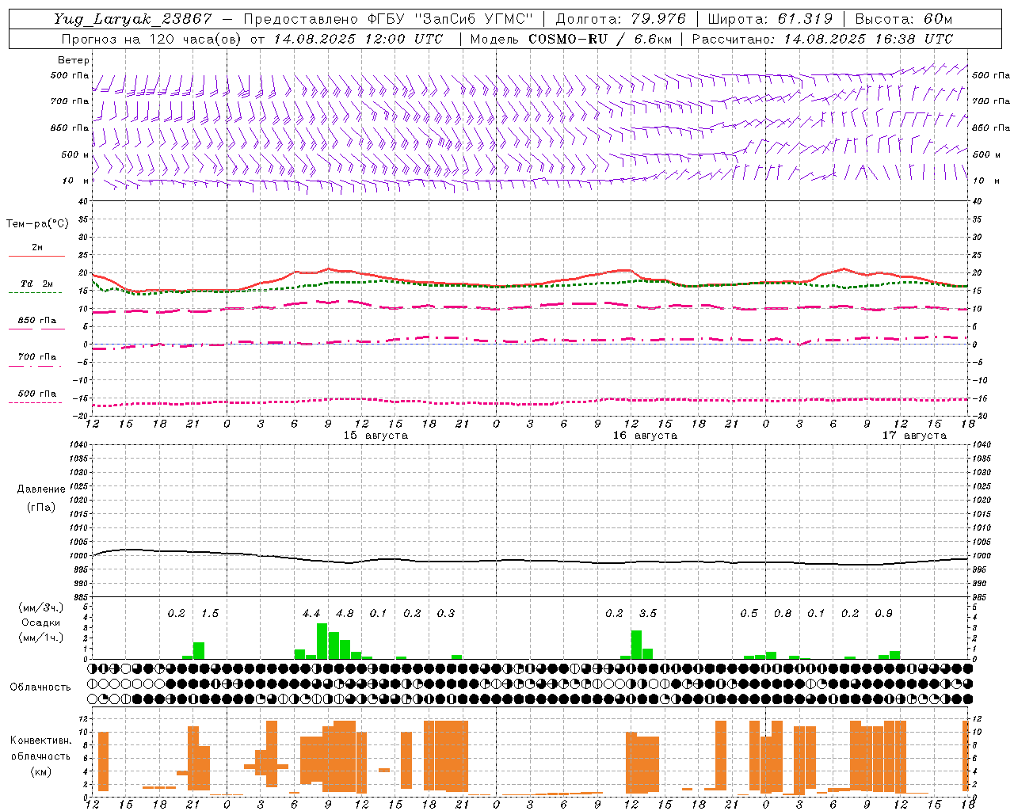Click the (мм/1ч.) precipitation unit label
1014x811 pixels.
tap(40, 638)
